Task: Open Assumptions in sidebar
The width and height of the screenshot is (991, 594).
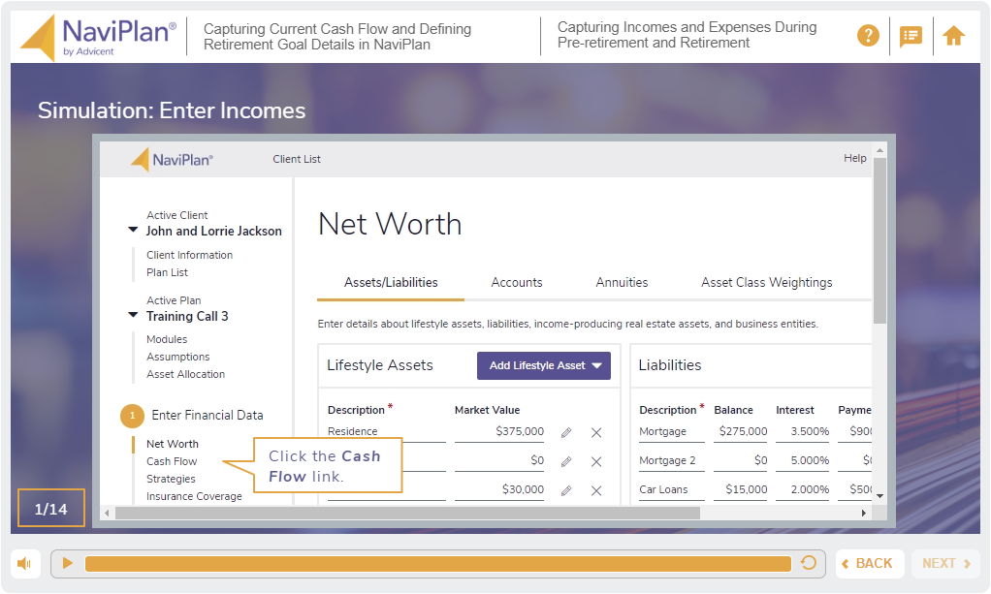Action: (177, 357)
